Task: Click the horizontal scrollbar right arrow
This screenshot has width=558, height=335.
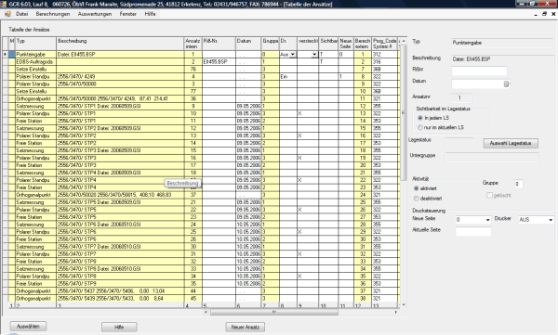Action: click(396, 312)
